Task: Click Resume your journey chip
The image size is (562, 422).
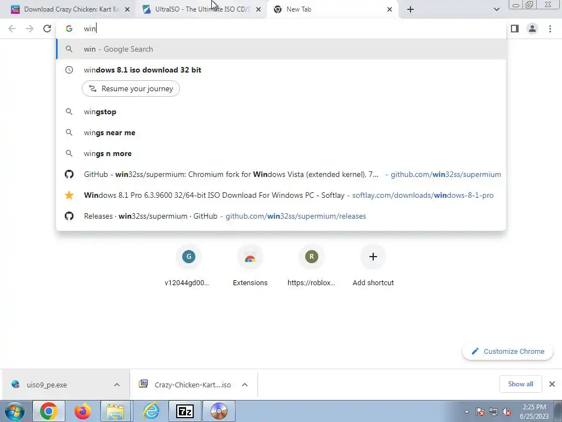Action: point(131,88)
